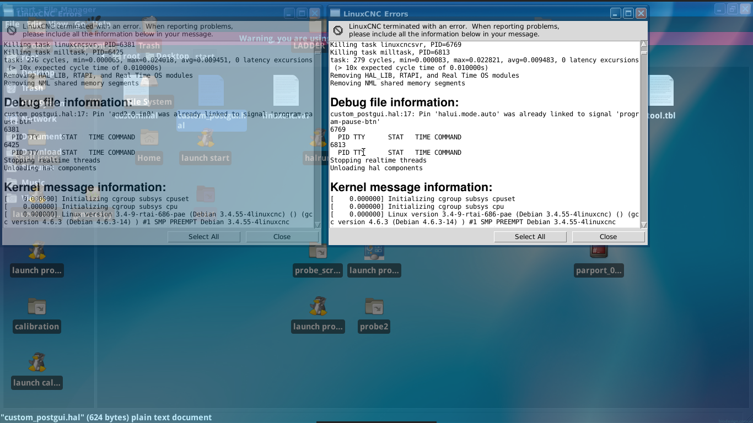Close right LinuxCNC Errors window via title bar X
This screenshot has height=423, width=753.
pos(641,13)
